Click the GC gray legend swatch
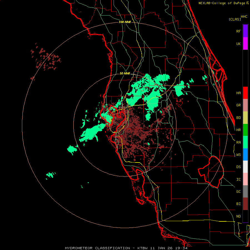Viewport: 250px width, 250px height. (x=245, y=191)
